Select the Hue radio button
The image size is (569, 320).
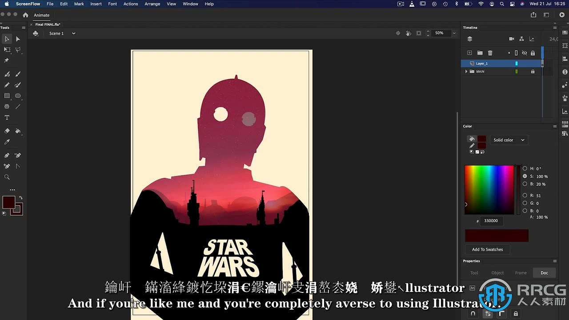tap(525, 168)
